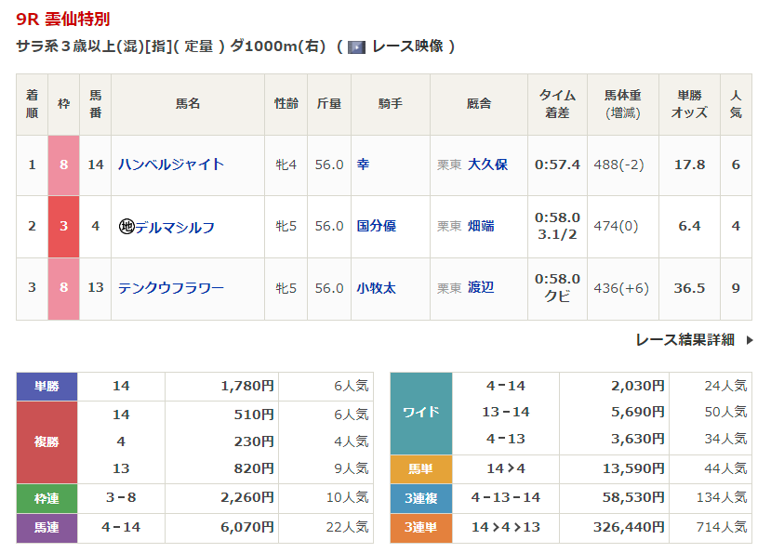This screenshot has width=771, height=553.
Task: Click the red frame 3 cell
Action: click(x=63, y=226)
